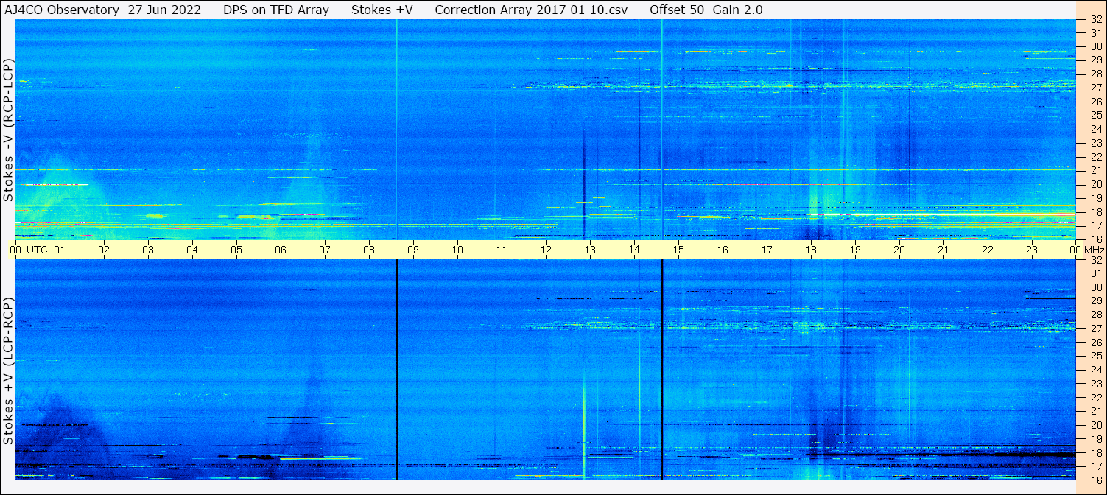Select the 04 hour mark on time axis
Screen dimensions: 1107x495
pos(192,250)
